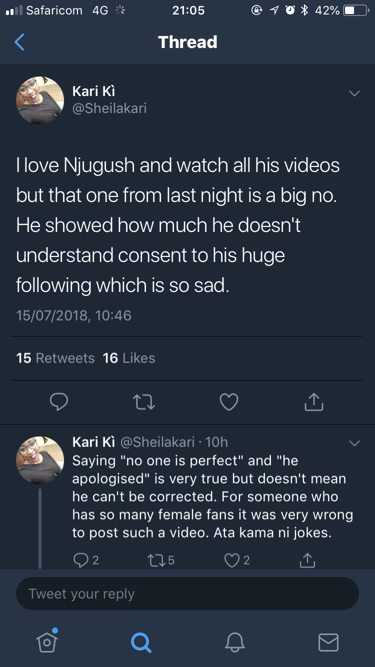375x667 pixels.
Task: Retweet the main tweet about Njugush
Action: point(144,402)
